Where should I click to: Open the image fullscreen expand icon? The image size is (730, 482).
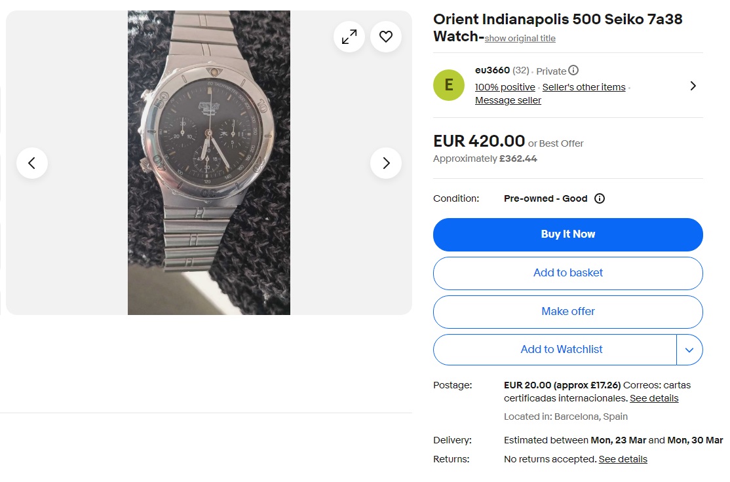349,37
